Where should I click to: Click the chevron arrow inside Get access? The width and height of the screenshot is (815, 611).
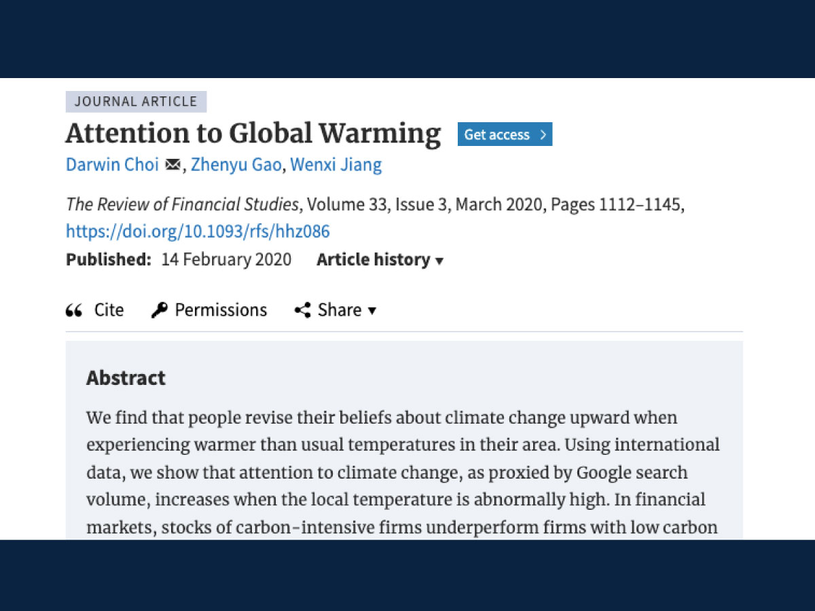pos(543,134)
